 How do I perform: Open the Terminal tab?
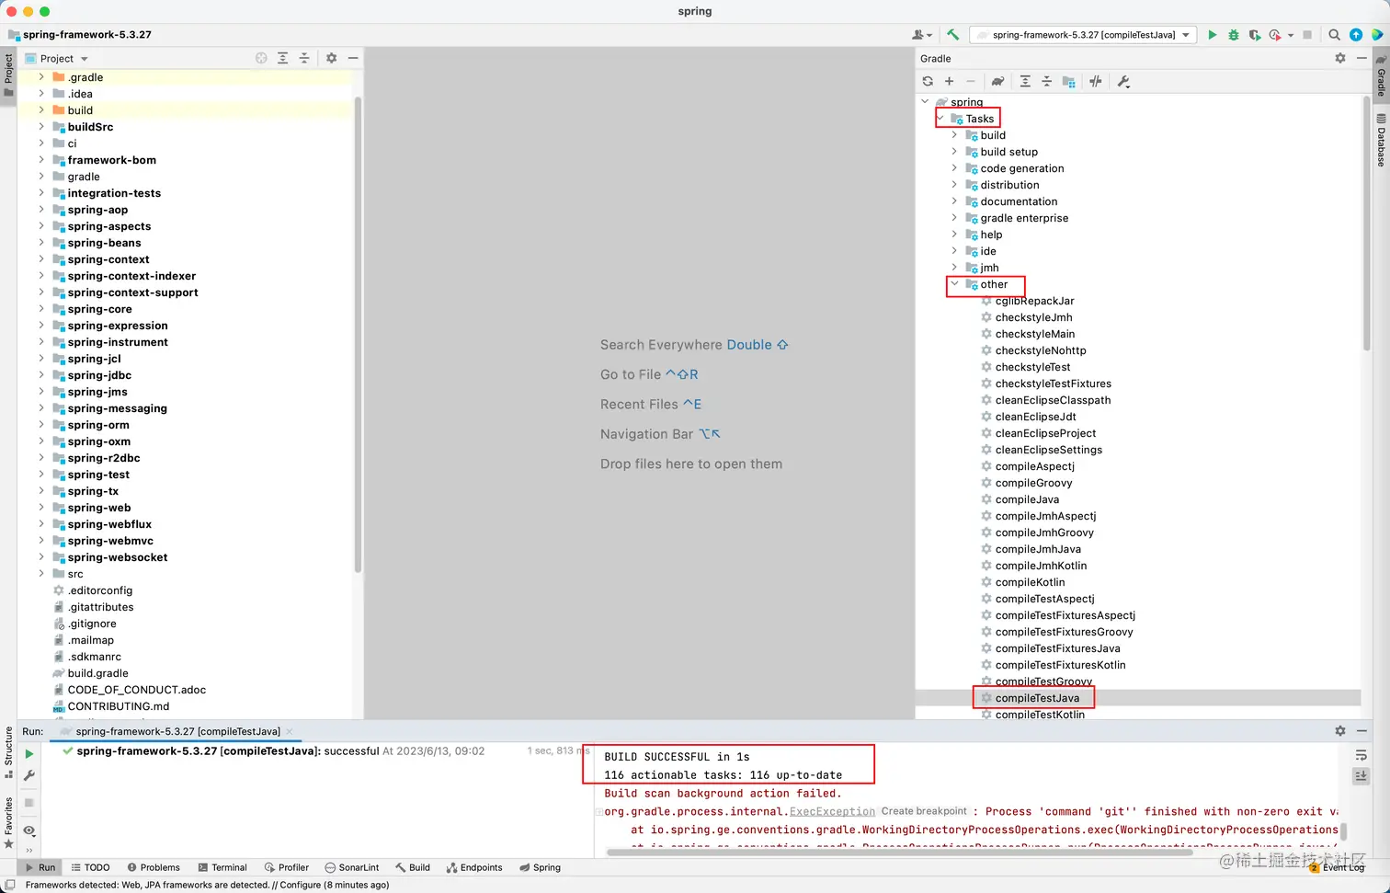(222, 867)
